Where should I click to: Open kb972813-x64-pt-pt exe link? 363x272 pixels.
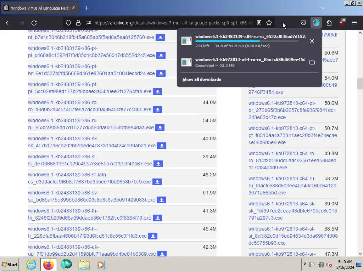(x=292, y=135)
